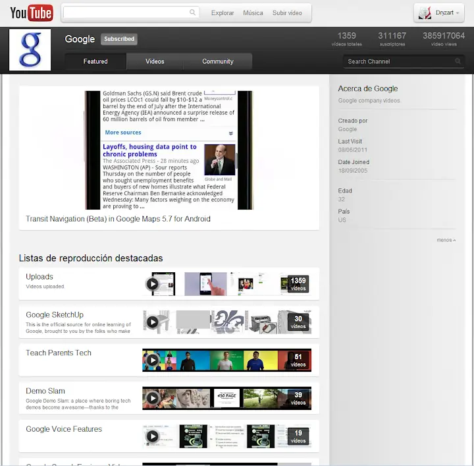Expand More sources in featured video

coord(123,132)
